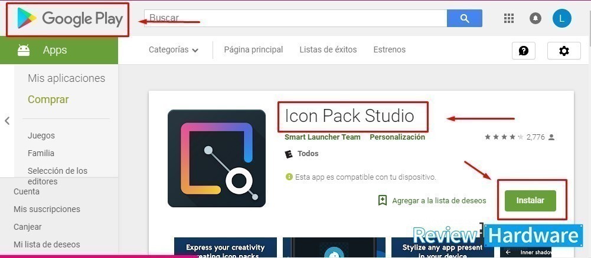Open the Stylize any app screenshot

pos(442,247)
